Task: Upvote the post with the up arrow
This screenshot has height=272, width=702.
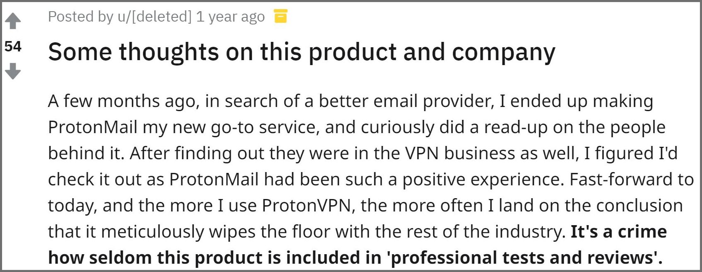Action: (x=13, y=21)
